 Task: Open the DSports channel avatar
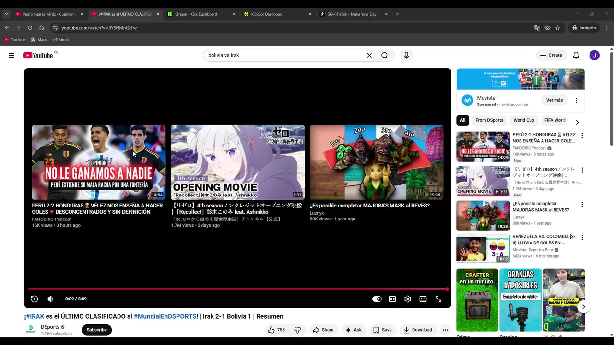[31, 330]
